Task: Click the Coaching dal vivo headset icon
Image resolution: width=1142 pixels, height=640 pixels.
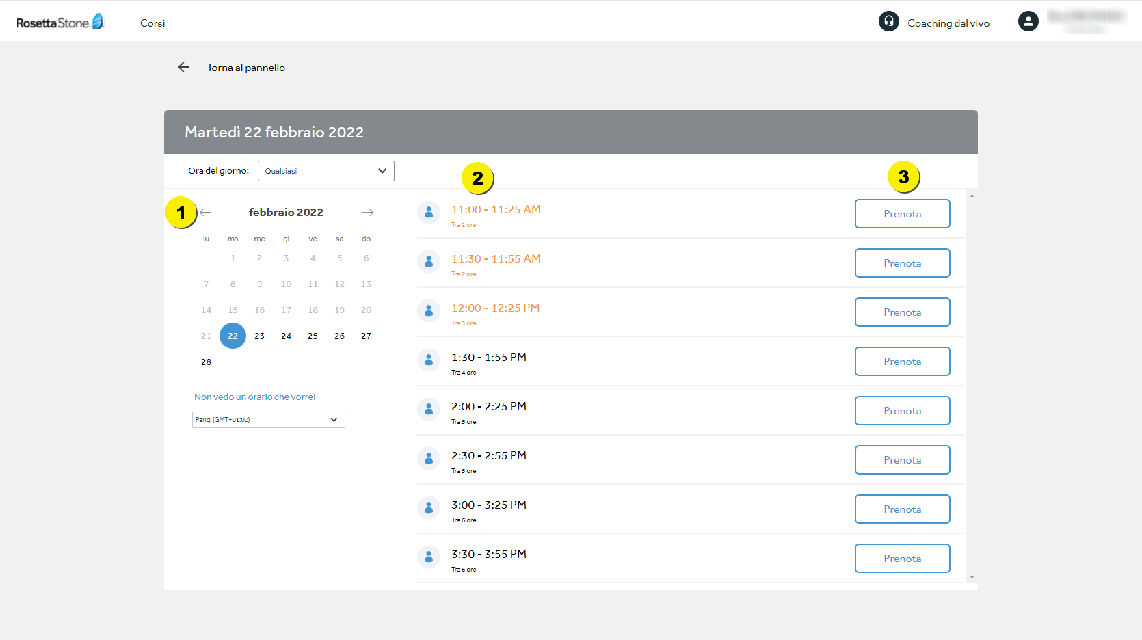Action: (888, 21)
